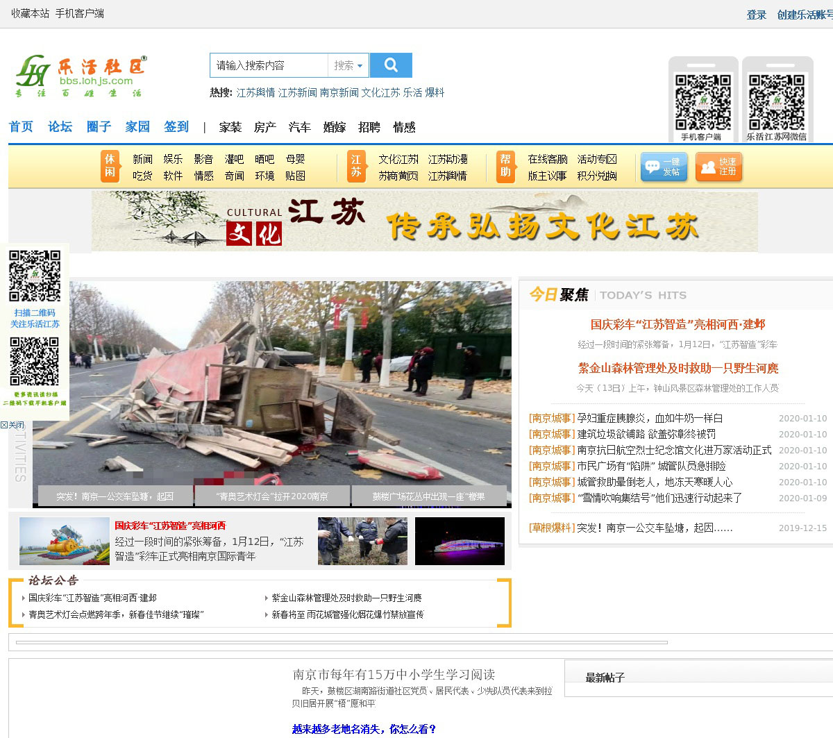Screen dimensions: 833x738
Task: Select the 突发！南京一公交车坠塘 slide caption
Action: pos(115,496)
